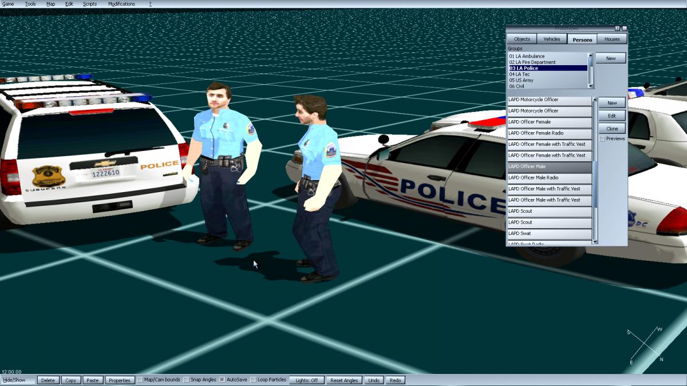687x386 pixels.
Task: Choose LAPD Officer Female Radio prototype
Action: point(550,133)
